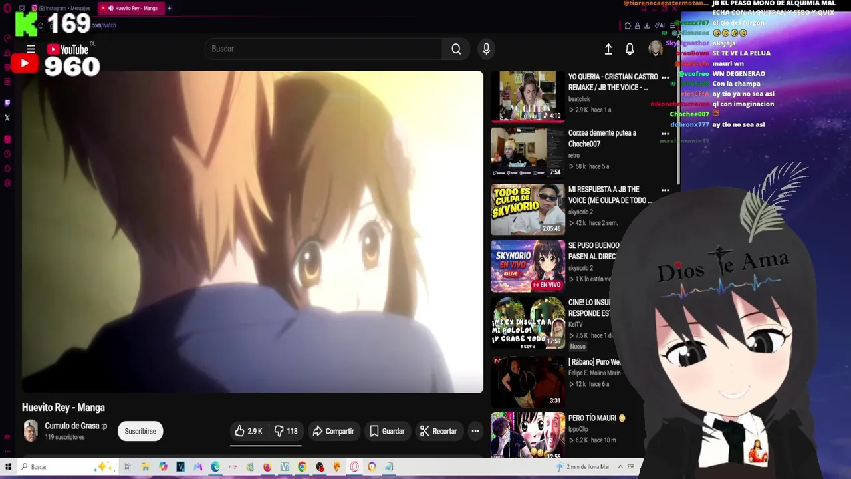The height and width of the screenshot is (479, 851).
Task: Open the Twitch icon in browser sidebar
Action: 7,102
